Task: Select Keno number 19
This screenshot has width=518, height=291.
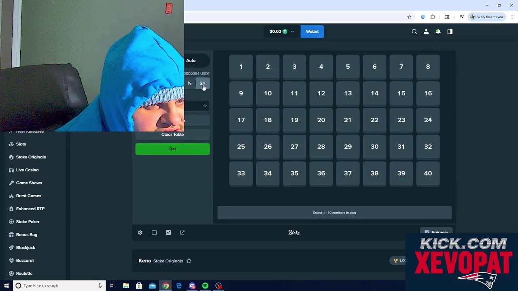Action: tap(294, 120)
